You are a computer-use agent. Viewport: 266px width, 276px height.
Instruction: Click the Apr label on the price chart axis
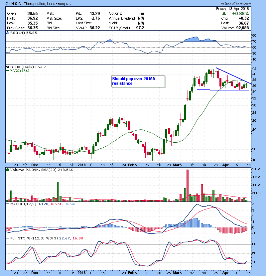coord(225,165)
